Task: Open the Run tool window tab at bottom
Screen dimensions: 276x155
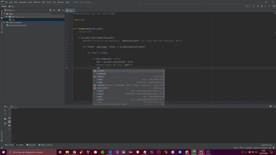Action: click(20, 145)
